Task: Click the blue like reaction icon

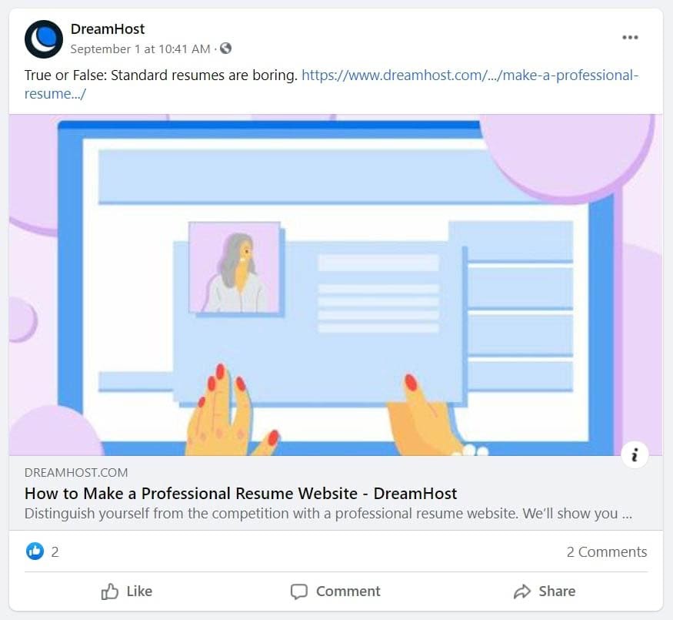Action: [x=35, y=551]
